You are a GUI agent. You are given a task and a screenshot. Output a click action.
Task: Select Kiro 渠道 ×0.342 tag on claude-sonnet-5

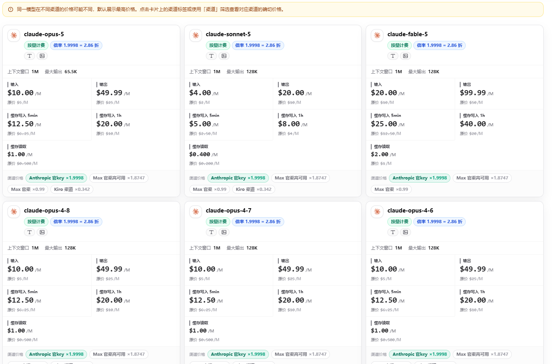(x=254, y=189)
